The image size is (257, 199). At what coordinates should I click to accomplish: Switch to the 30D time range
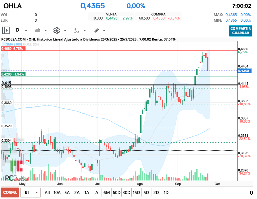[126, 193]
